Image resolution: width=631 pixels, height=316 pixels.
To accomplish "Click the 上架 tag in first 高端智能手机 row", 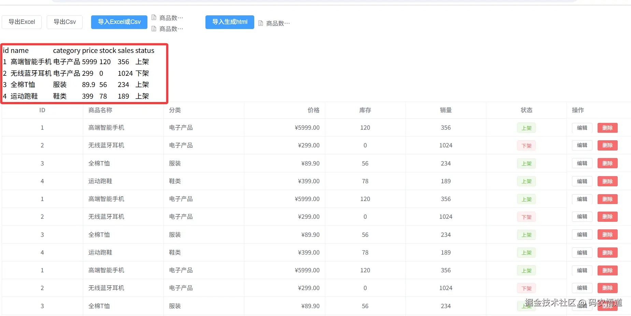I will coord(527,128).
